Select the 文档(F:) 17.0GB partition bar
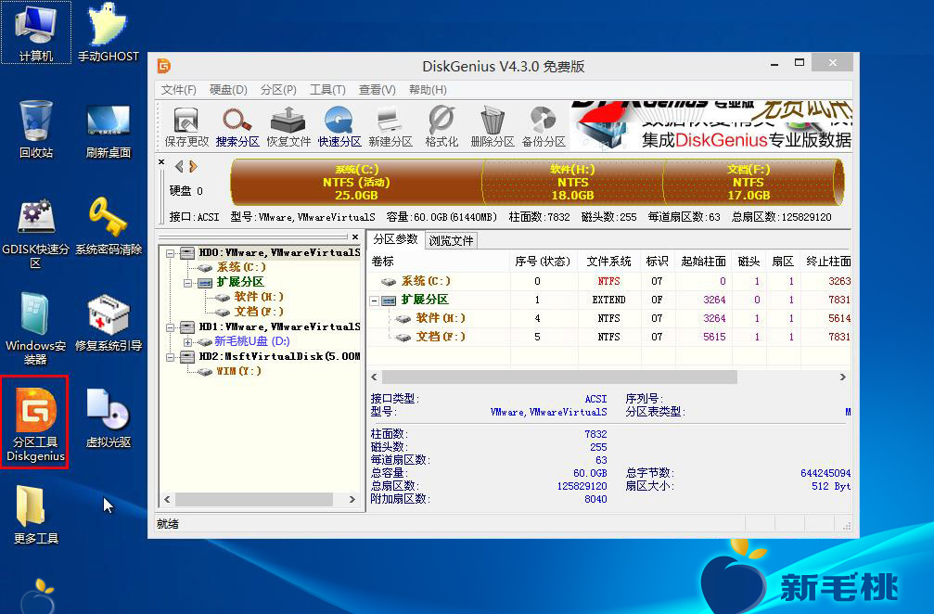This screenshot has height=614, width=934. click(x=748, y=182)
